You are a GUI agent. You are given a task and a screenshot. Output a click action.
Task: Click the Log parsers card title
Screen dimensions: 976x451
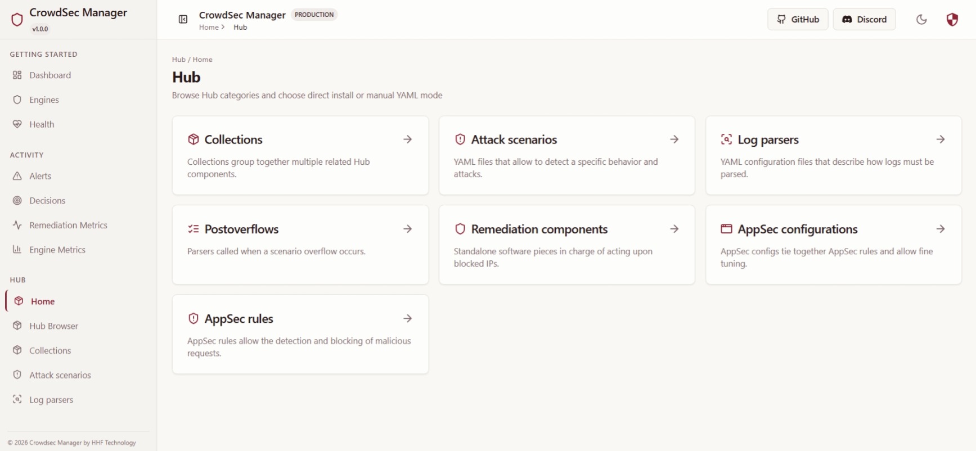pyautogui.click(x=768, y=140)
